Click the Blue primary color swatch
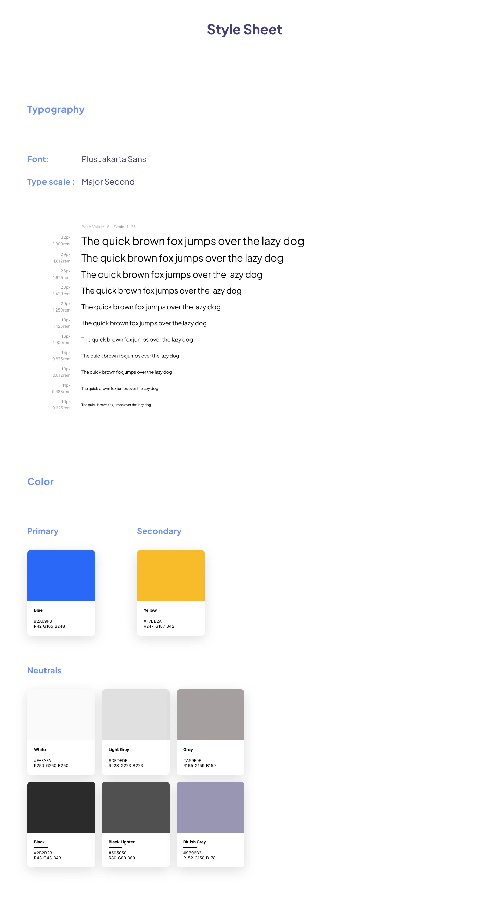The image size is (489, 906). click(x=61, y=575)
